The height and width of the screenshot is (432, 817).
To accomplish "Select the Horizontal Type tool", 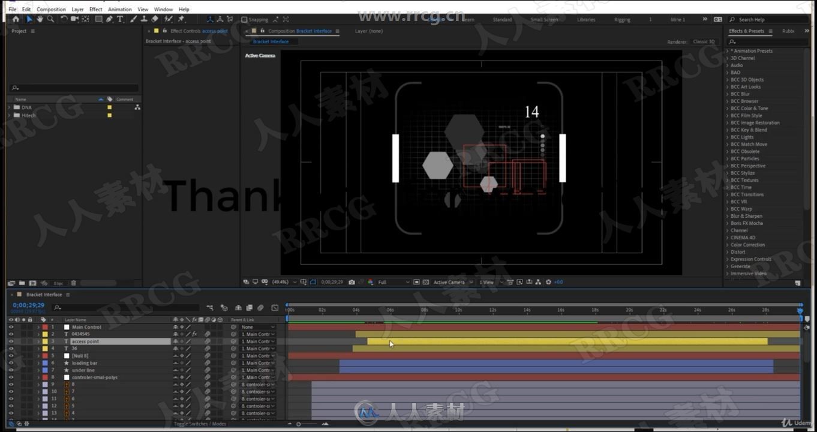I will [x=120, y=19].
